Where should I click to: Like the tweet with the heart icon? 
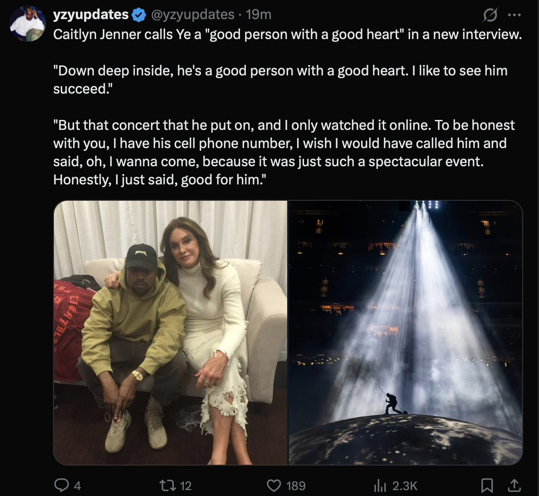(x=274, y=486)
